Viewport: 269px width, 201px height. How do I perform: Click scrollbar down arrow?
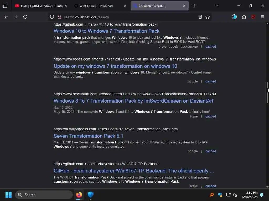[x=267, y=187]
